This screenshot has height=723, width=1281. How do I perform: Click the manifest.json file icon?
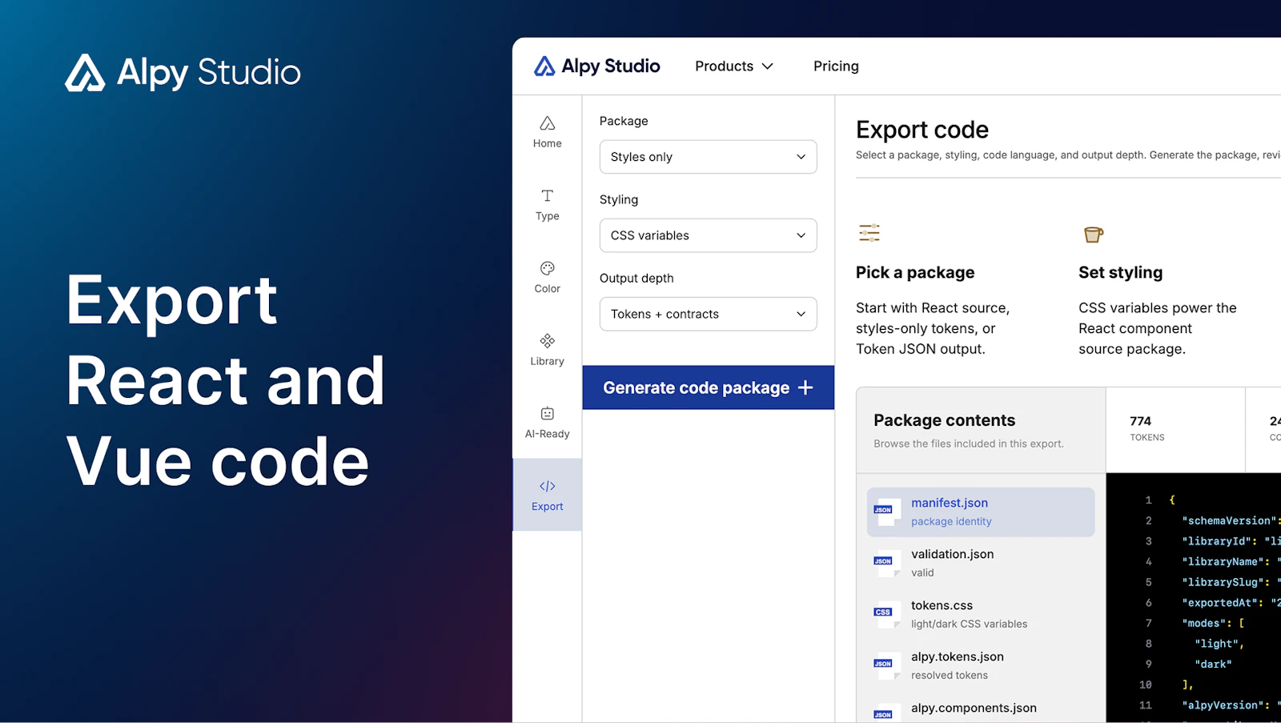tap(885, 512)
